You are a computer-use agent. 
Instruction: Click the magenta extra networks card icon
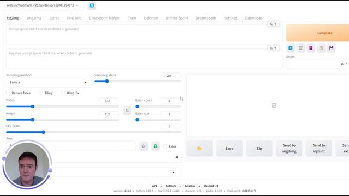[311, 48]
